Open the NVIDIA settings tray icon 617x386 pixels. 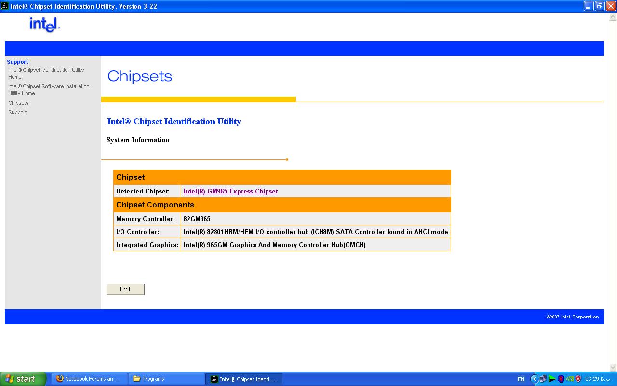[569, 379]
